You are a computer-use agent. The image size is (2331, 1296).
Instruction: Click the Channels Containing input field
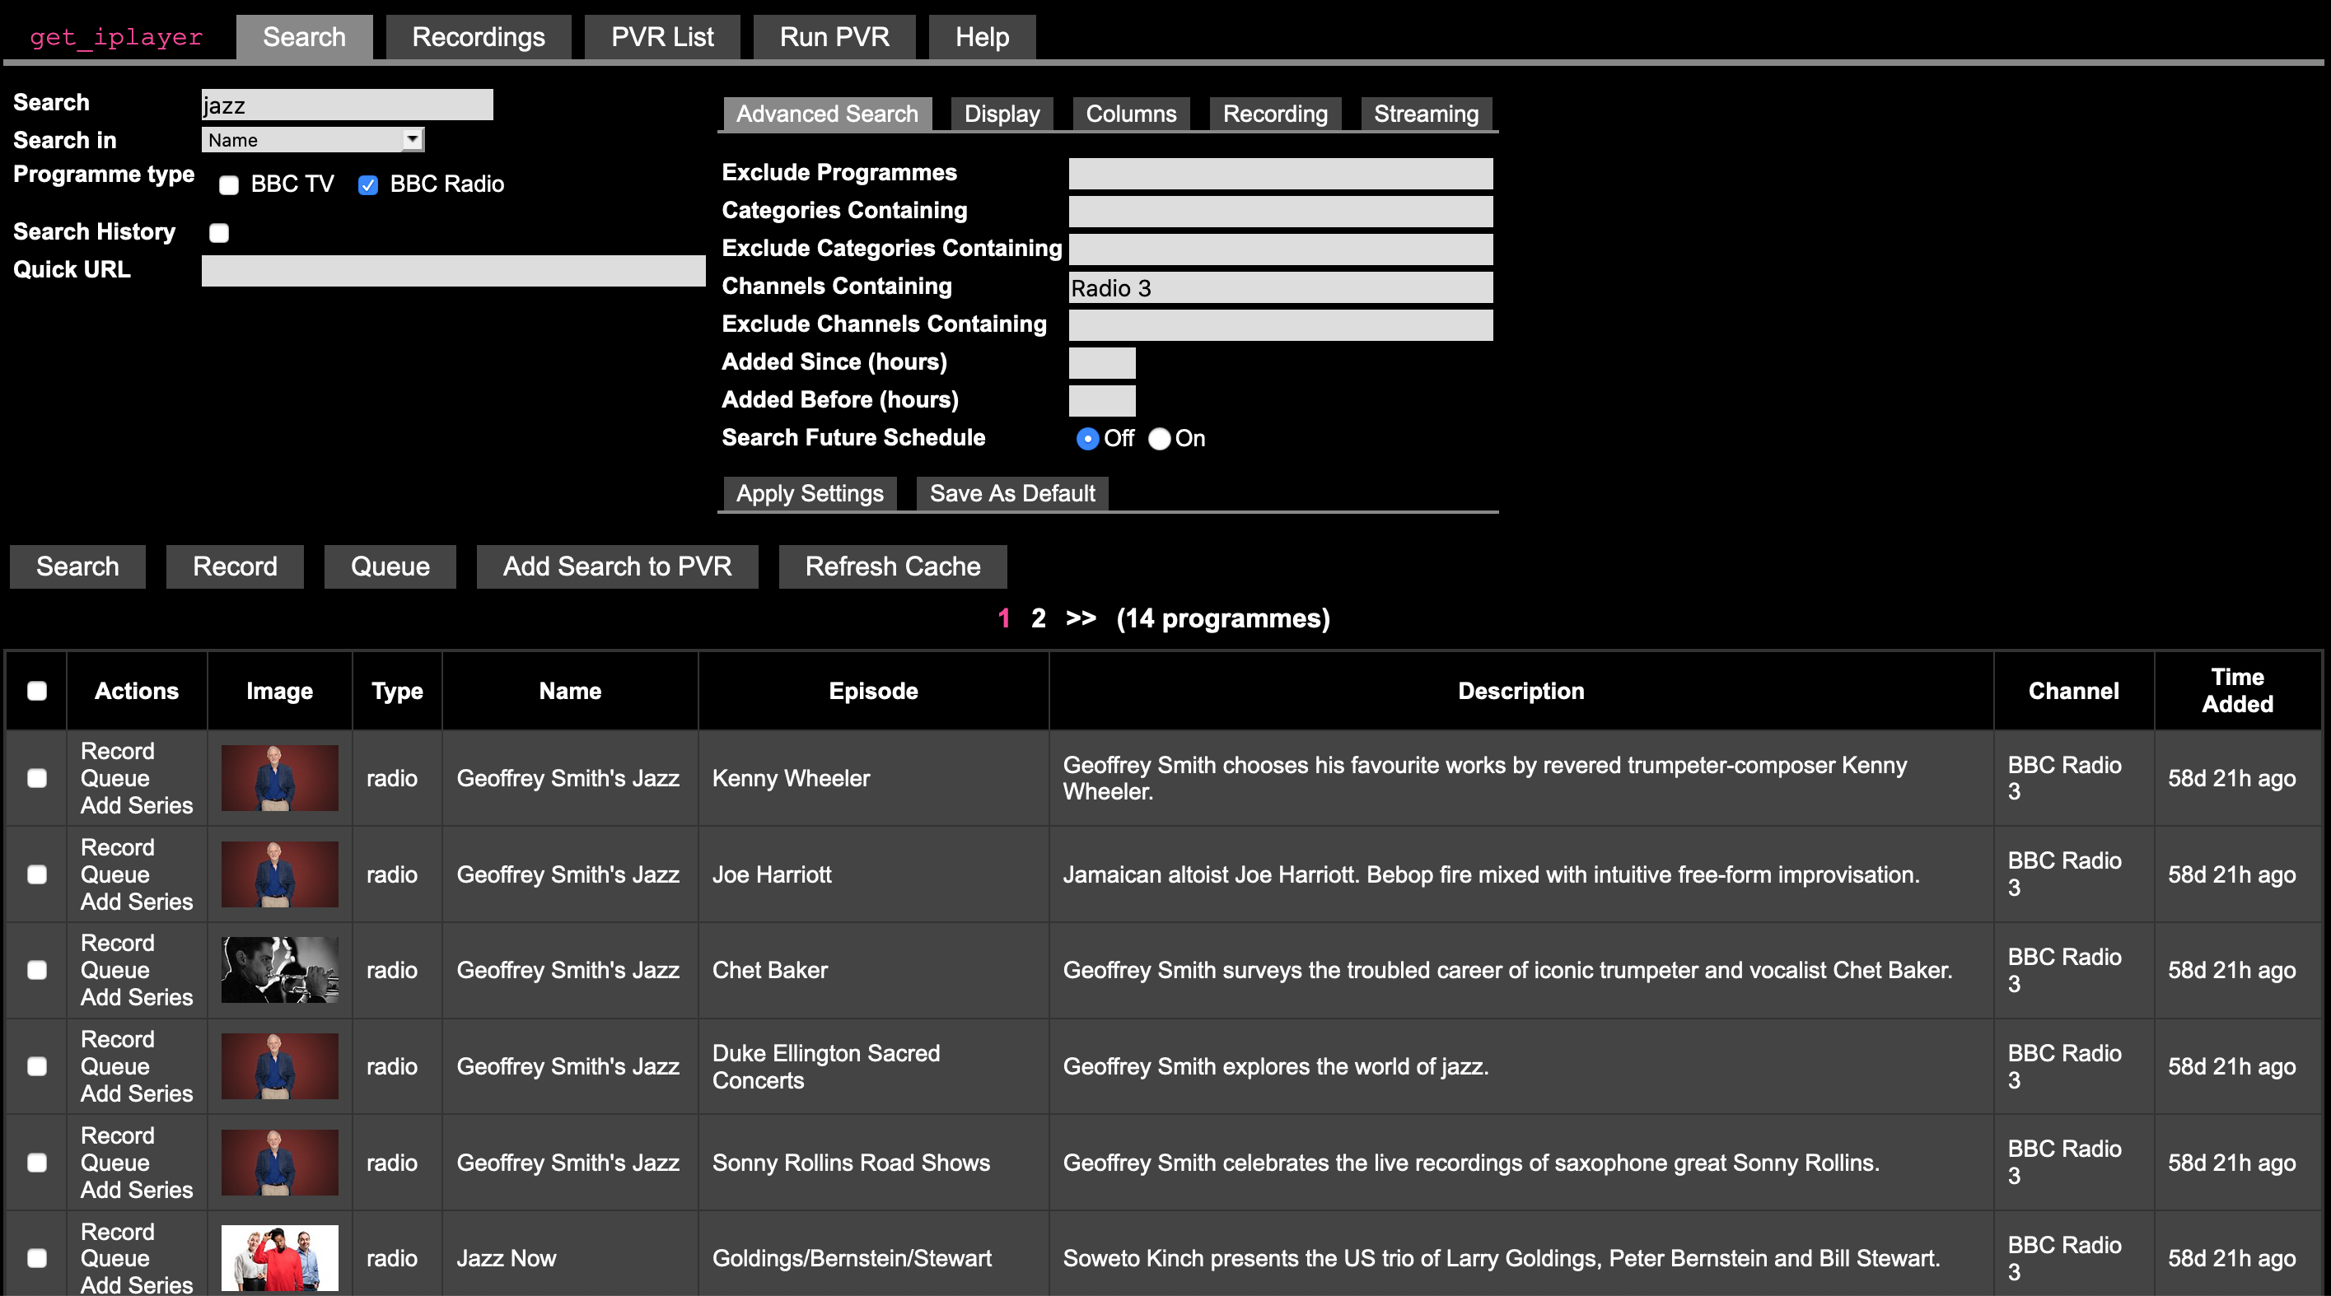tap(1279, 287)
